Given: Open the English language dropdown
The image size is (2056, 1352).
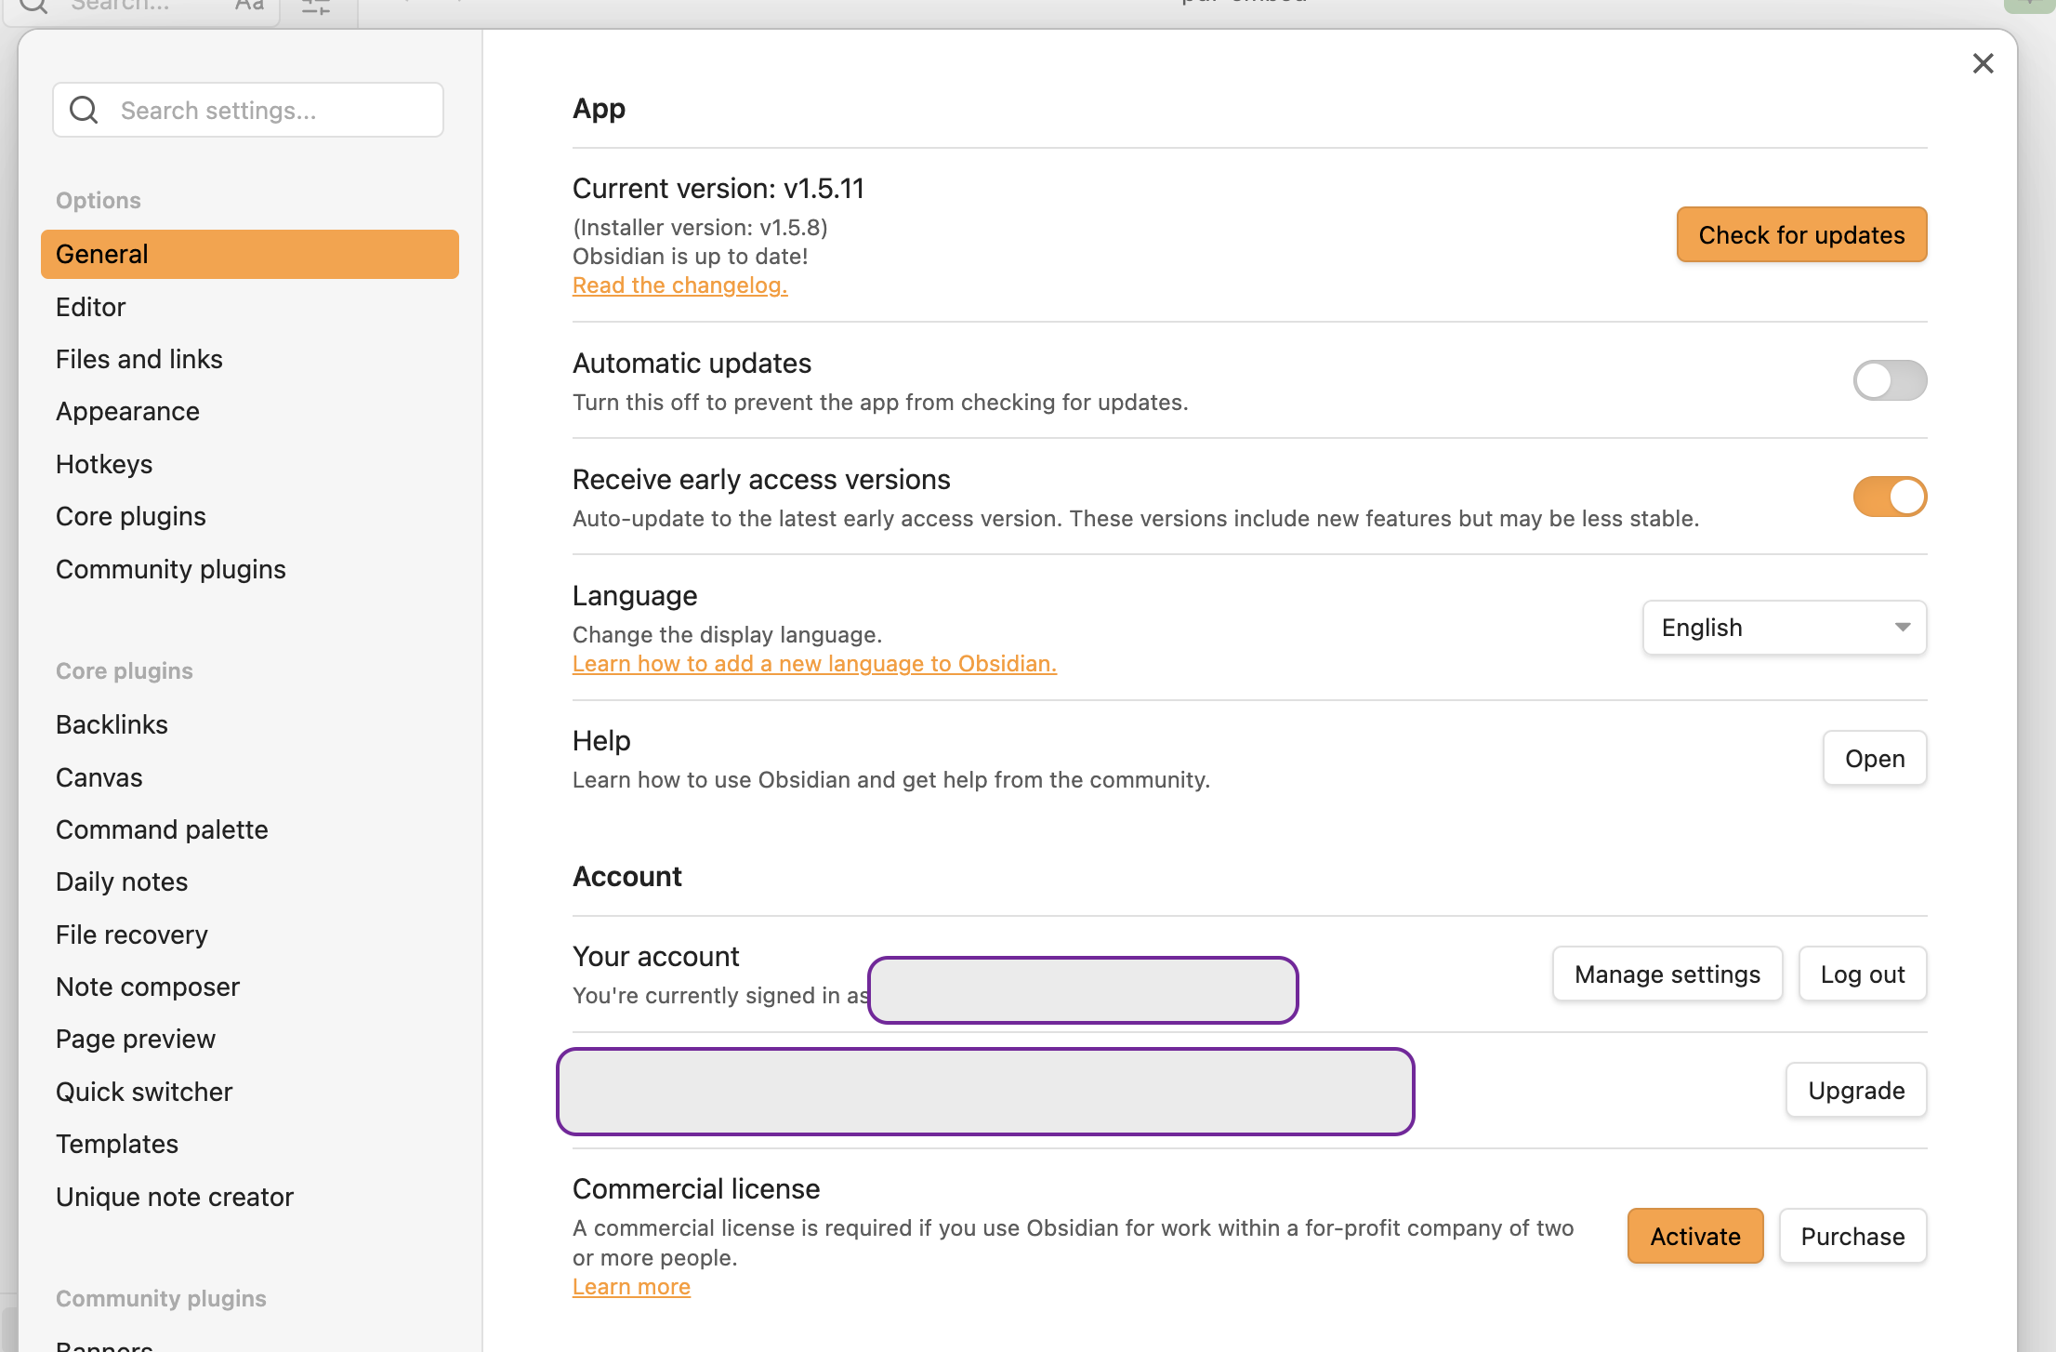Looking at the screenshot, I should click(x=1784, y=628).
